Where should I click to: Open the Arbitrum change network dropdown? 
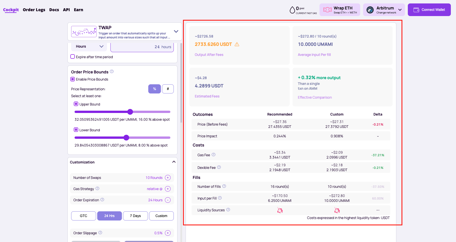click(384, 10)
